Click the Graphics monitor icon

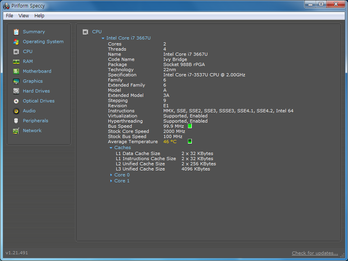click(16, 81)
